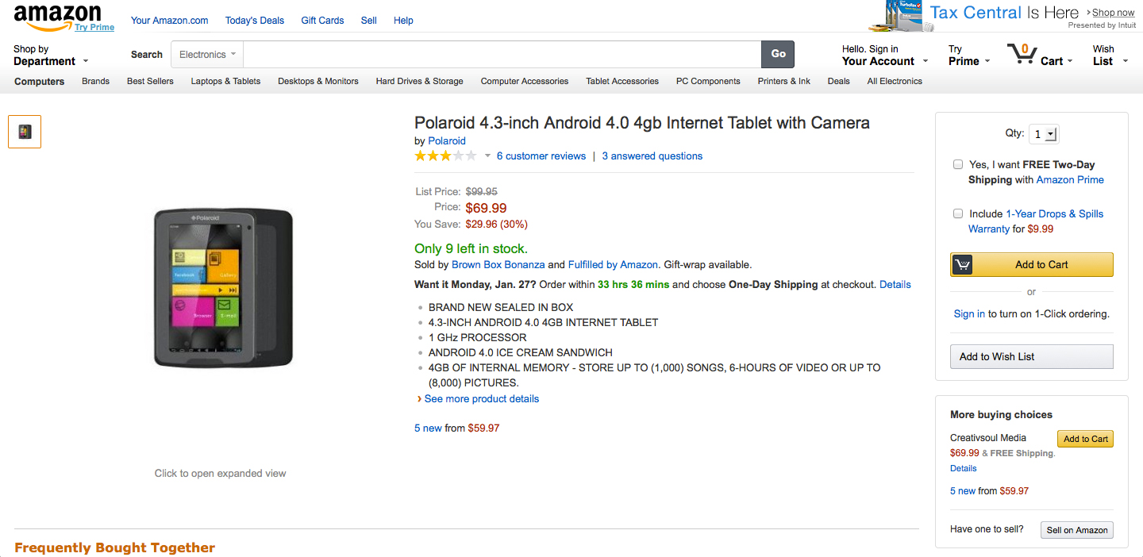This screenshot has height=557, width=1143.
Task: Open Today's Deals in top navigation
Action: click(254, 21)
